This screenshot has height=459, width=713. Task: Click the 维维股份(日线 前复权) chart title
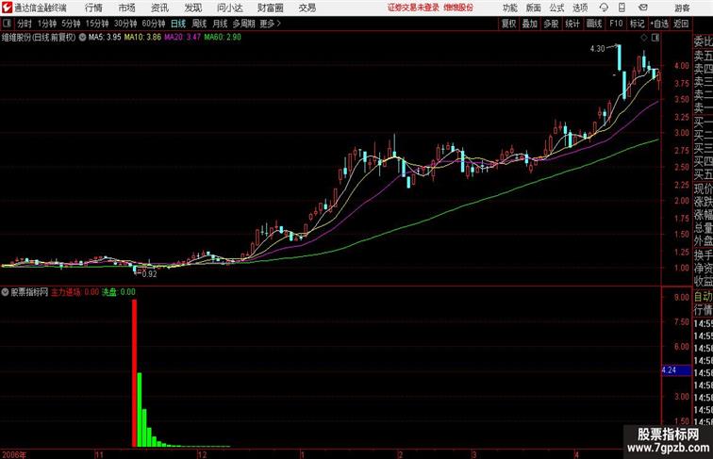pos(39,38)
